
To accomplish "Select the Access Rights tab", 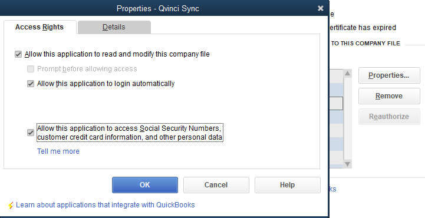I will point(39,27).
